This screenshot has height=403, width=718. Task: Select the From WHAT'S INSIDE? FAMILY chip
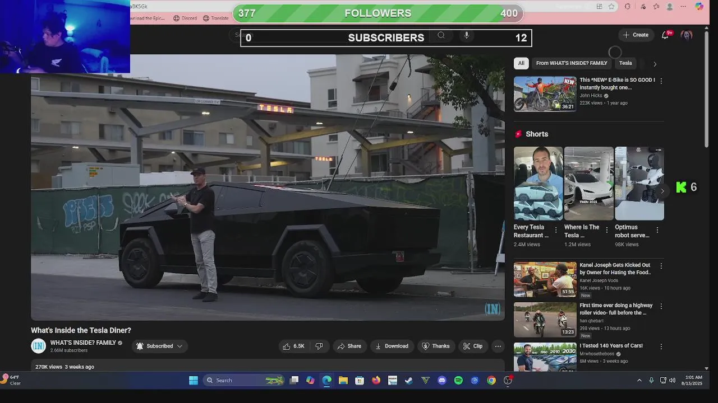click(572, 63)
